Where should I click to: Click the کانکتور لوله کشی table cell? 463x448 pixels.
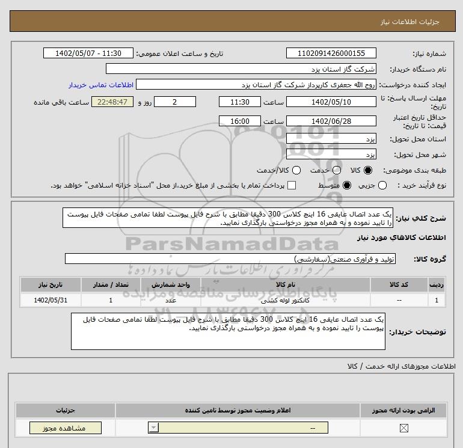point(285,300)
